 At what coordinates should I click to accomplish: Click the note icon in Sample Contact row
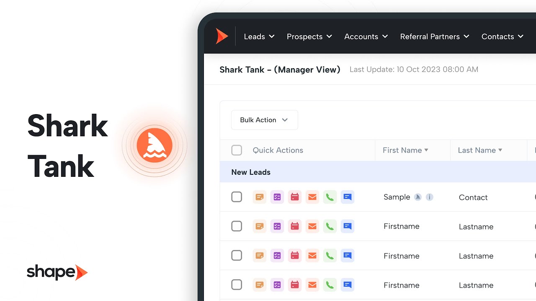(260, 197)
